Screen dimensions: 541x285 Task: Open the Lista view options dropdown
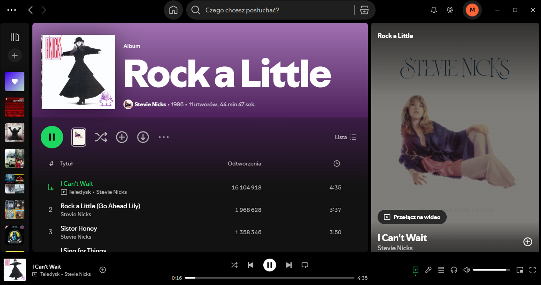346,137
